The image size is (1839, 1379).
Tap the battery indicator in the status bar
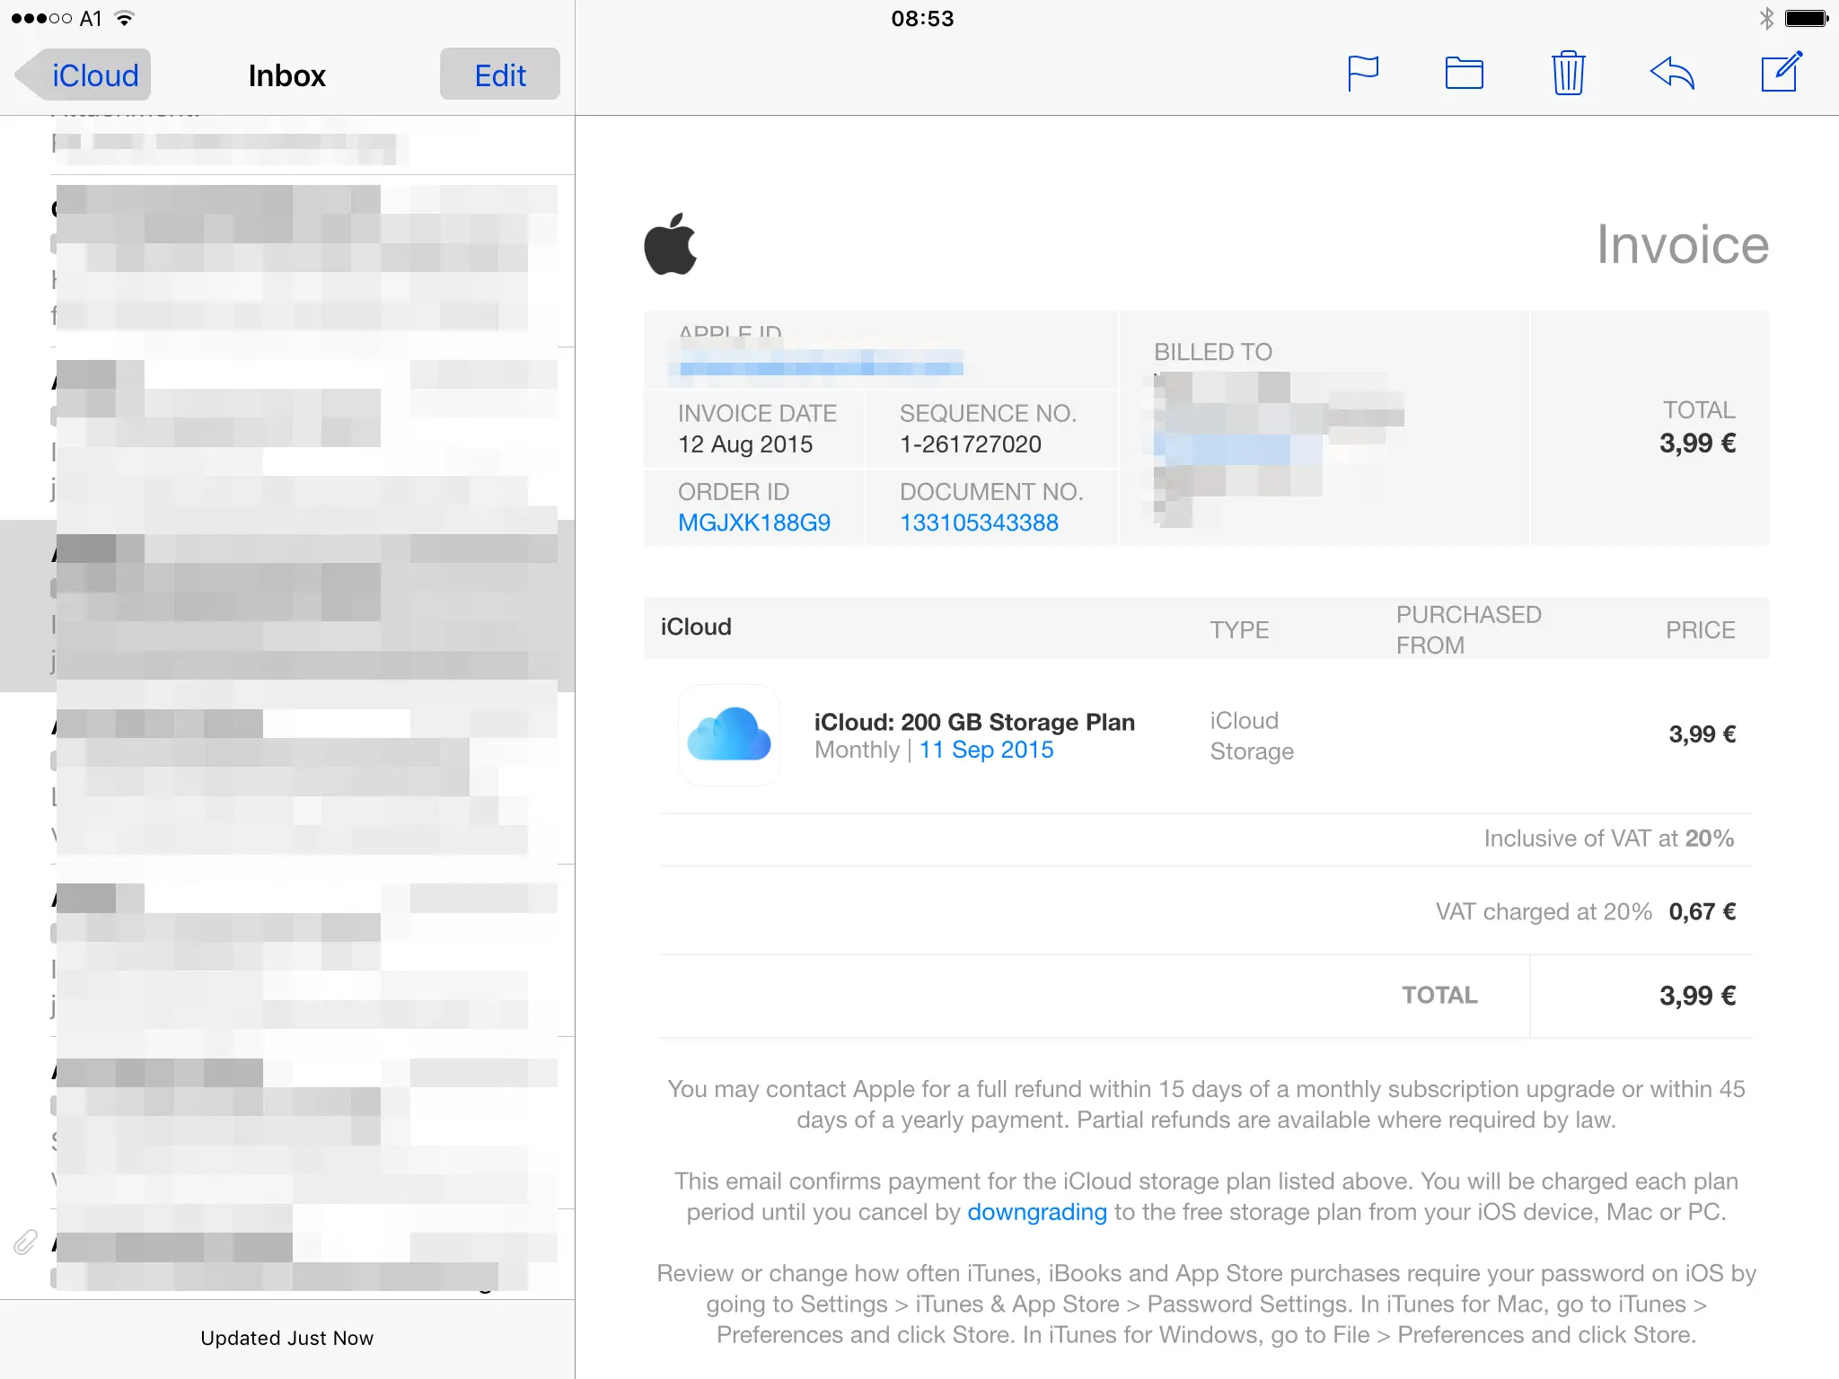1806,18
